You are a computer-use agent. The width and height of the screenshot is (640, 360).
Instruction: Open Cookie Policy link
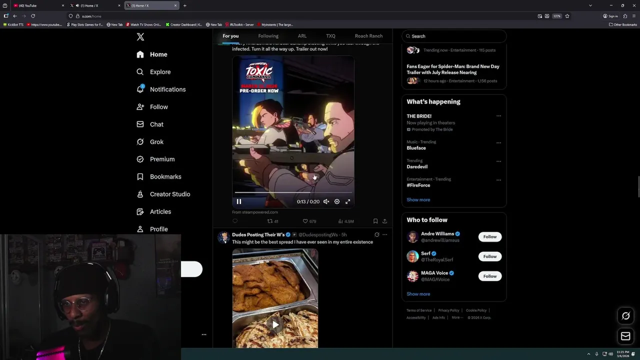click(476, 310)
